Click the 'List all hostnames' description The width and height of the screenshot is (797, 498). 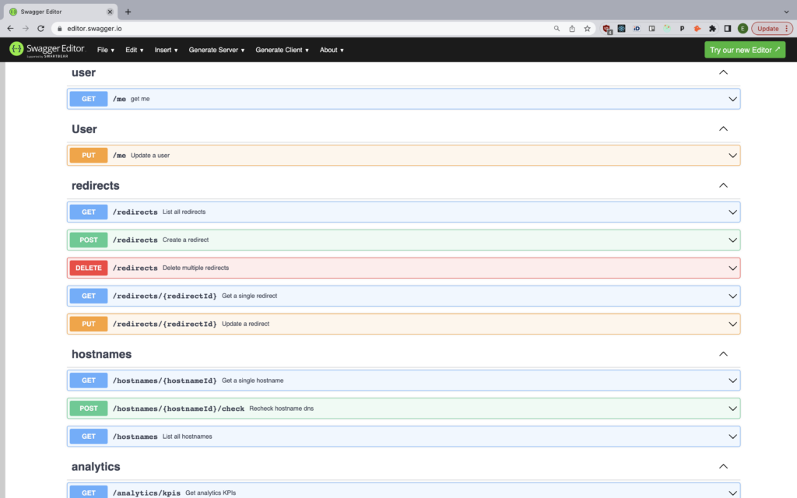[187, 437]
